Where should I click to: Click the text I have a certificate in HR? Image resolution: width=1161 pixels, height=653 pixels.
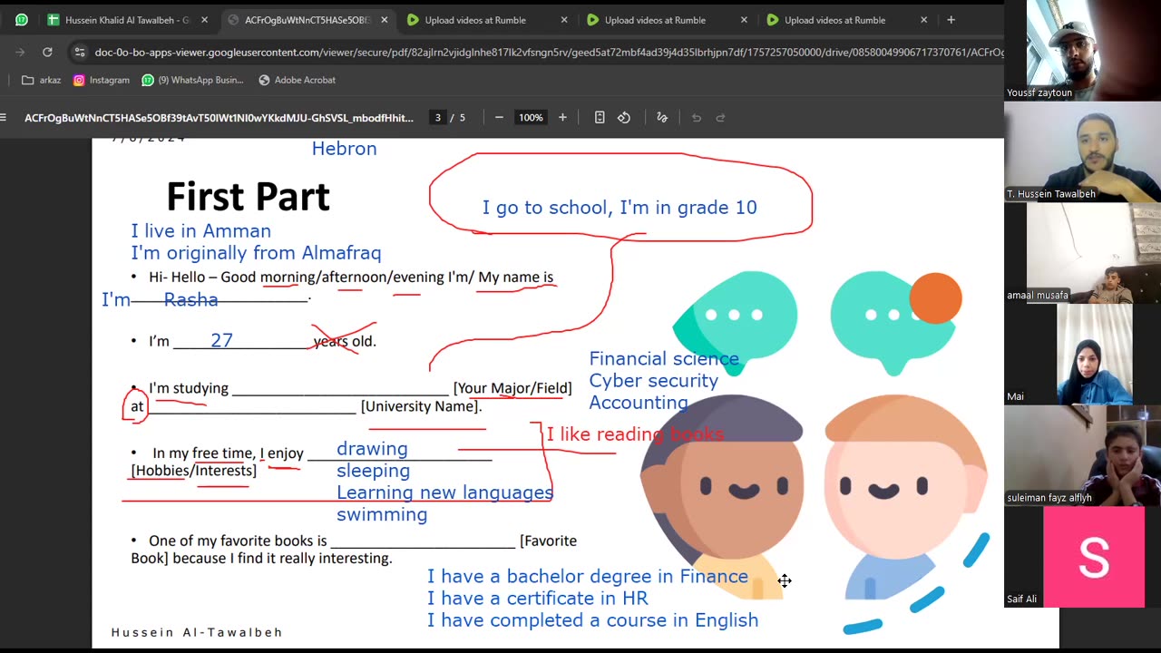pos(538,599)
